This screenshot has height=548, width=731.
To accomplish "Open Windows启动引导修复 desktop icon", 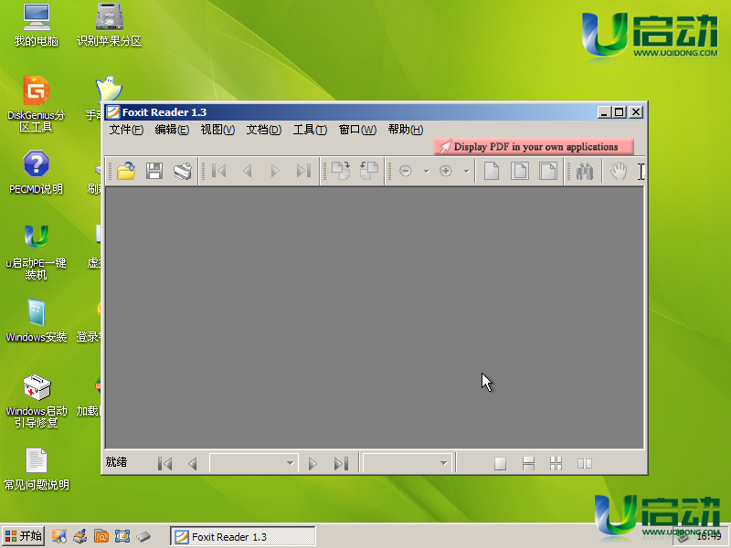I will tap(36, 401).
